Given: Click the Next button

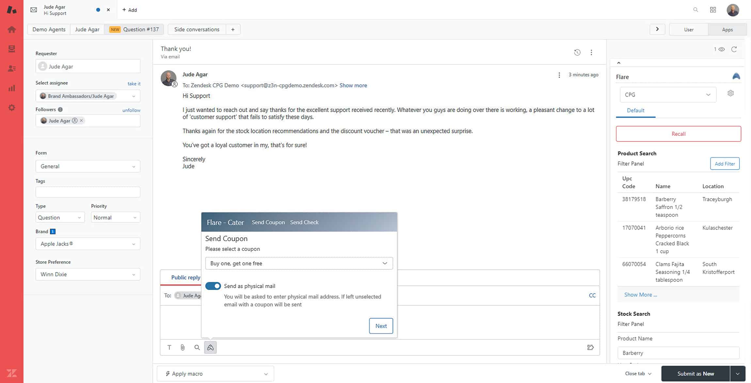Looking at the screenshot, I should tap(381, 326).
